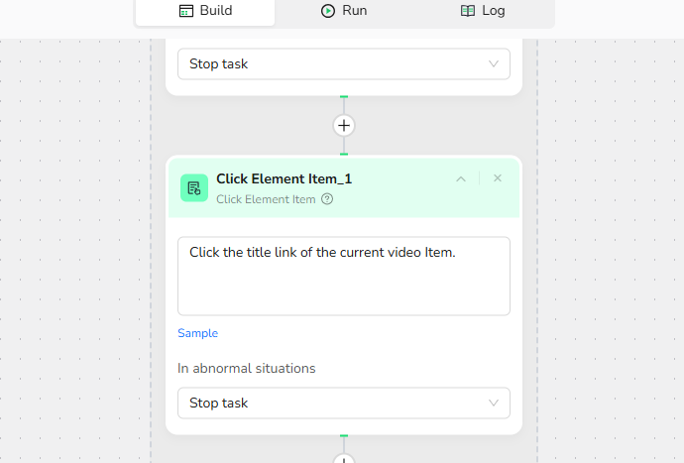The image size is (684, 463).
Task: Click the green Click Element Item node icon
Action: (194, 187)
